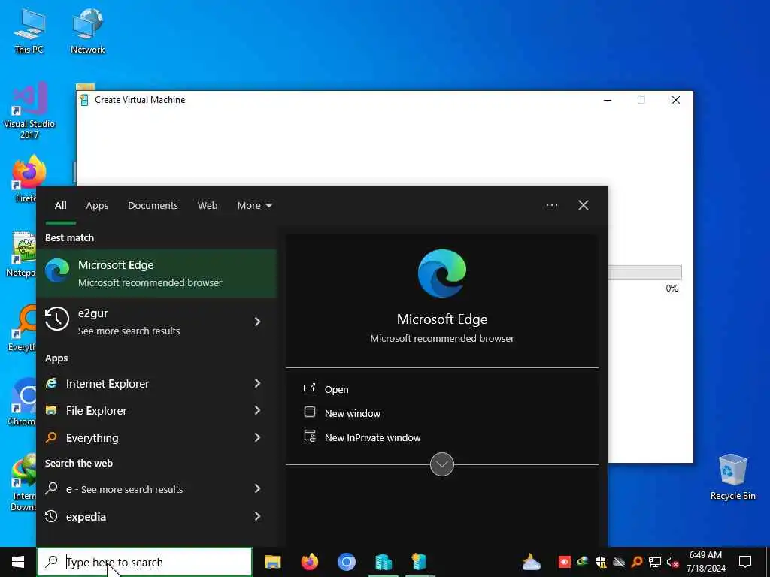Click the large Microsoft Edge logo in preview pane
This screenshot has width=770, height=577.
click(x=442, y=273)
